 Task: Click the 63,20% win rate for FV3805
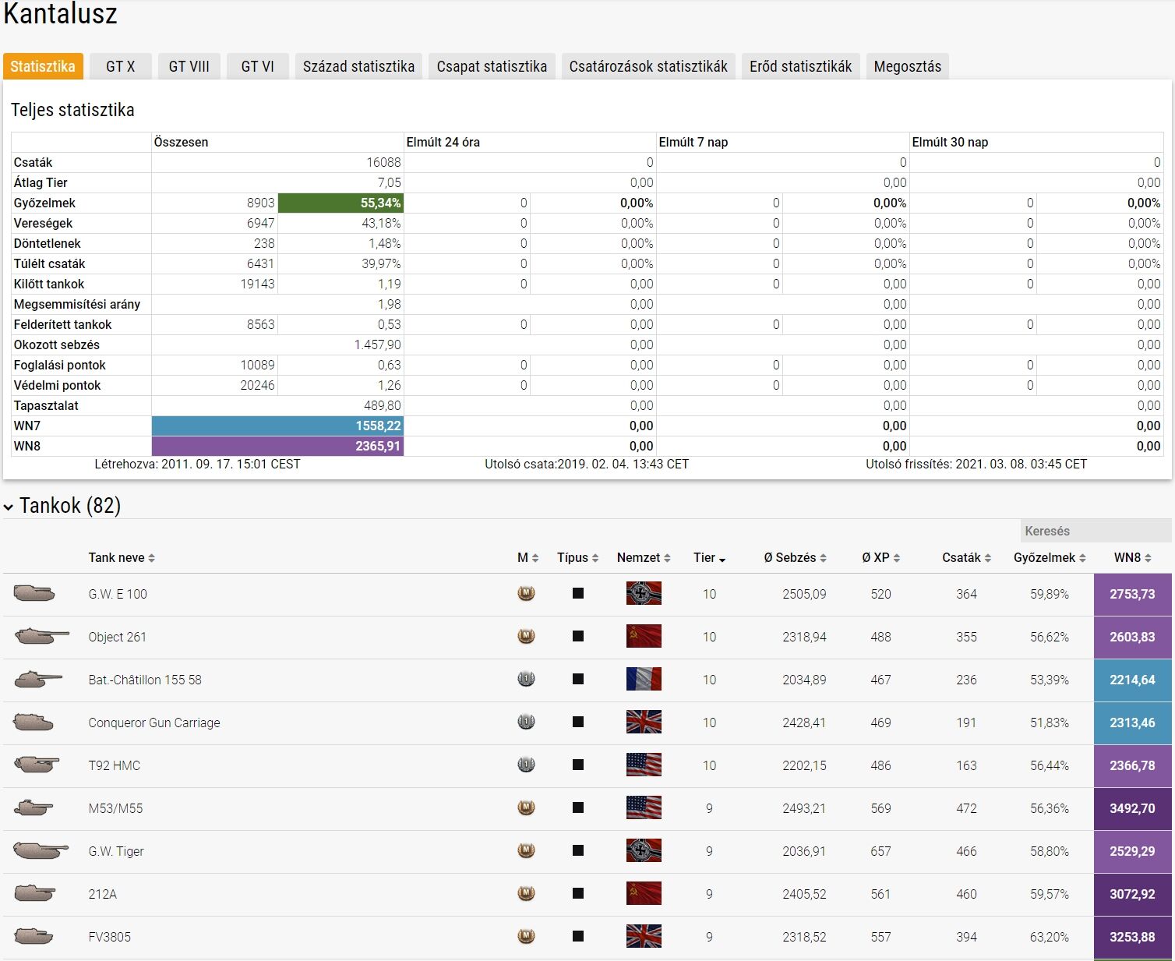[1050, 937]
